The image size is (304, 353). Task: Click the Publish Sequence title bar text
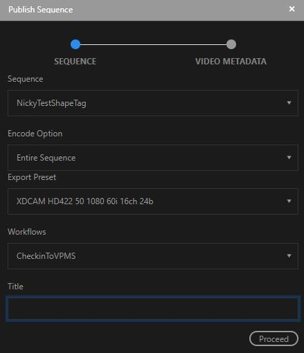41,10
